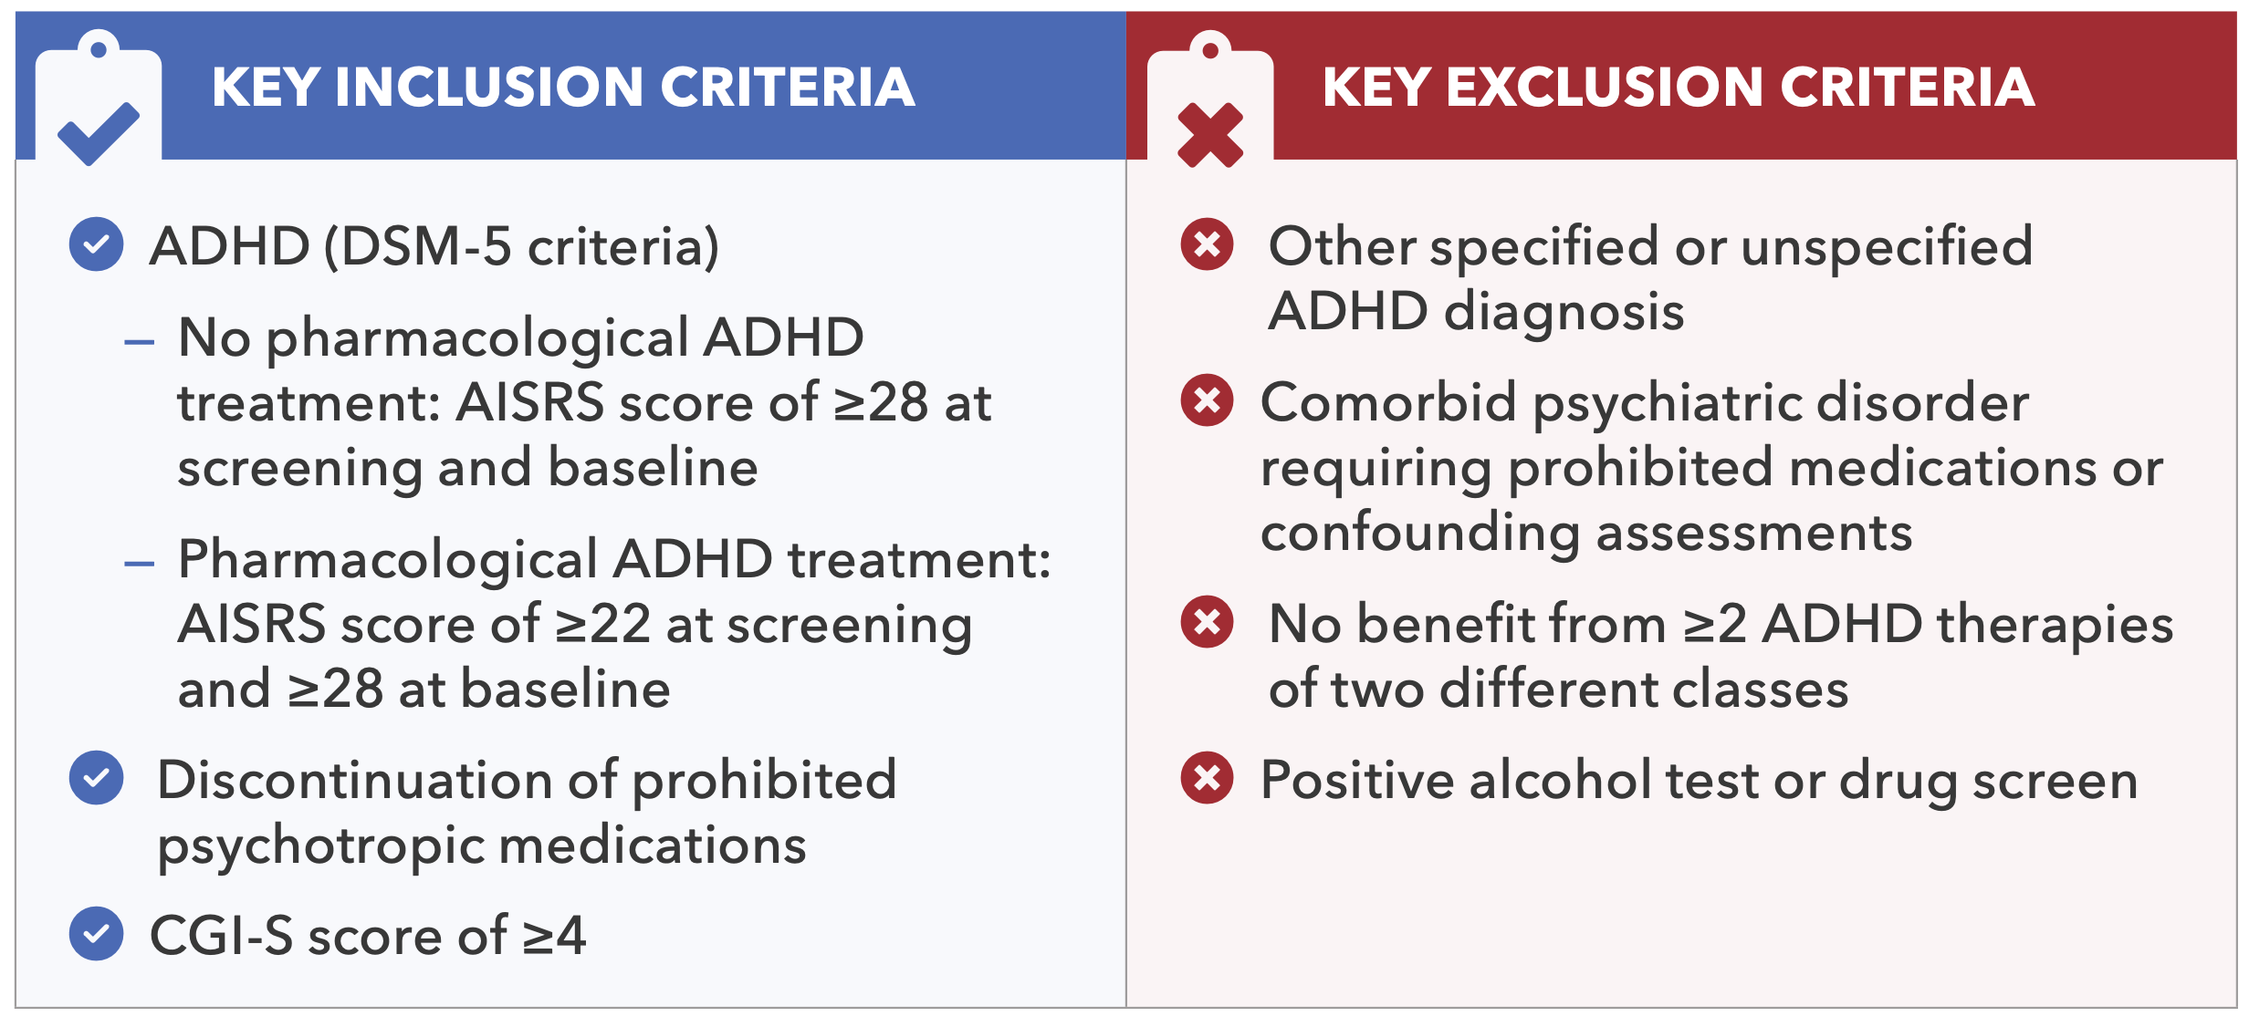Click the dash bullet before No pharmacological ADHD
Screen dimensions: 2249x1027
[139, 343]
